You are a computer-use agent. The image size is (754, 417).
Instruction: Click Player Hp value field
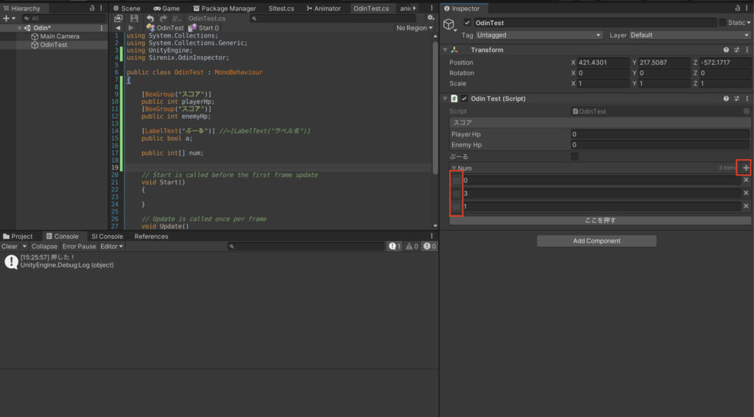[x=660, y=134]
